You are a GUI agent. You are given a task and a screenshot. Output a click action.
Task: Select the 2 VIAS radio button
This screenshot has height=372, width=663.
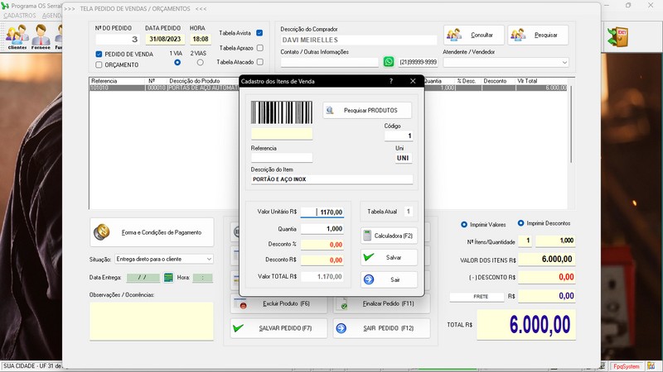point(198,62)
